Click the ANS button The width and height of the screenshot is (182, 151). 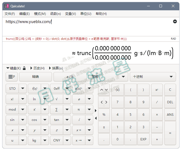[x=170, y=115]
